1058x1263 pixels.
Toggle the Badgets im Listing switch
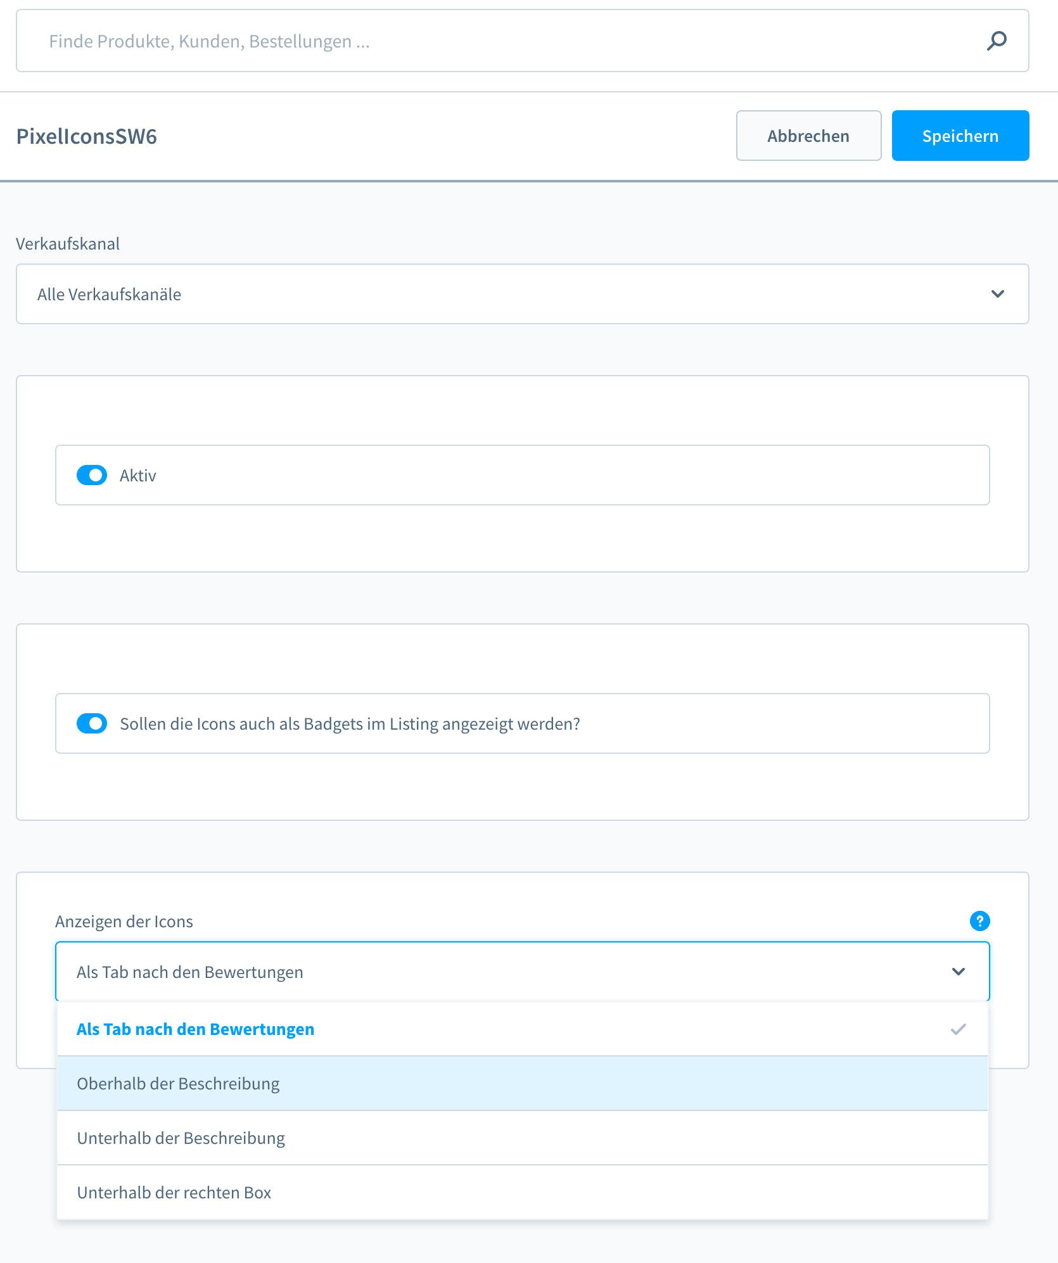point(92,723)
